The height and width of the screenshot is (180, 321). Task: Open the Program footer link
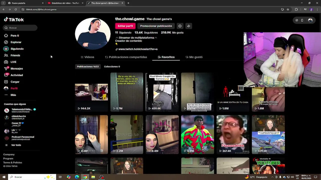coord(8,158)
